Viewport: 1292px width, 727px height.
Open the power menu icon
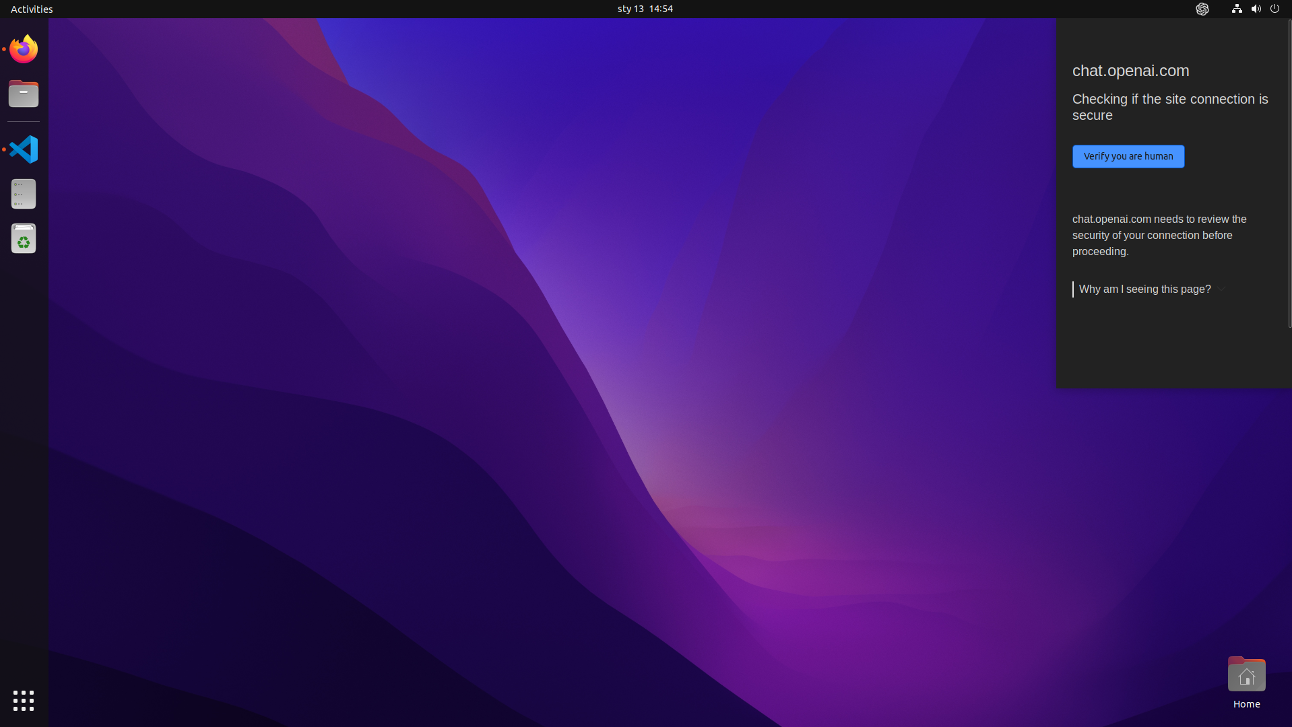1274,9
